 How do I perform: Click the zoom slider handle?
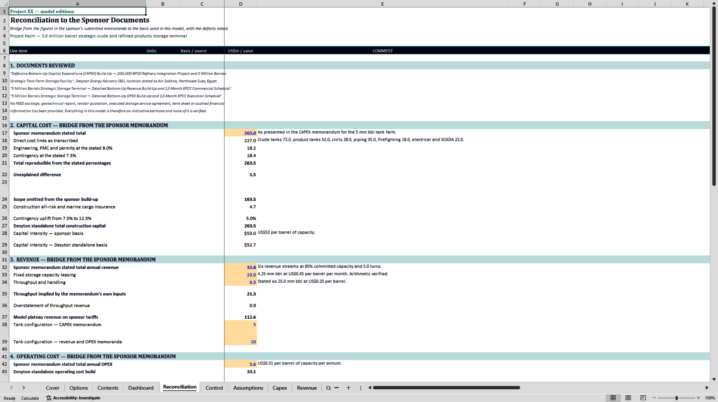[x=676, y=398]
